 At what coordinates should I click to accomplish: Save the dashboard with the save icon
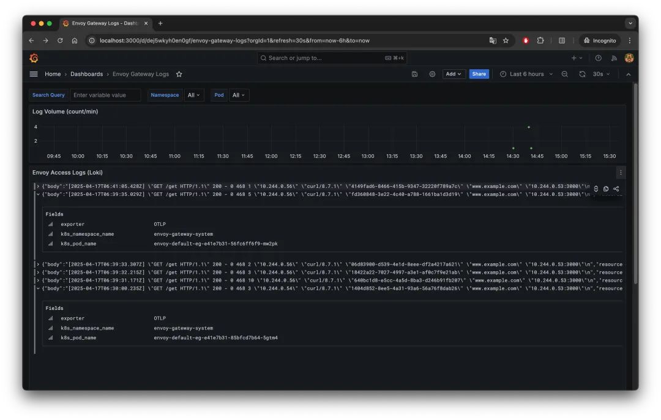(415, 74)
